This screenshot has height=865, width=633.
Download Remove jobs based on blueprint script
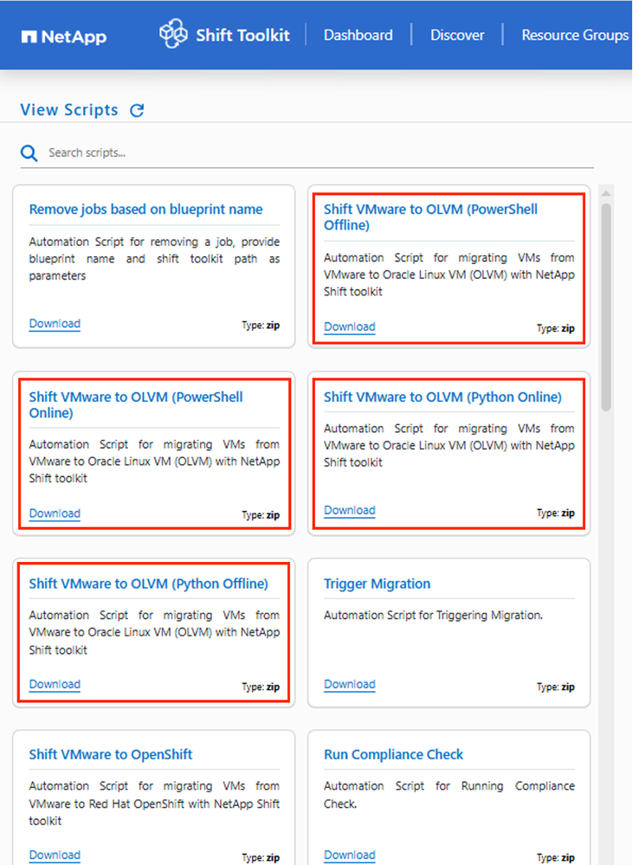tap(55, 324)
